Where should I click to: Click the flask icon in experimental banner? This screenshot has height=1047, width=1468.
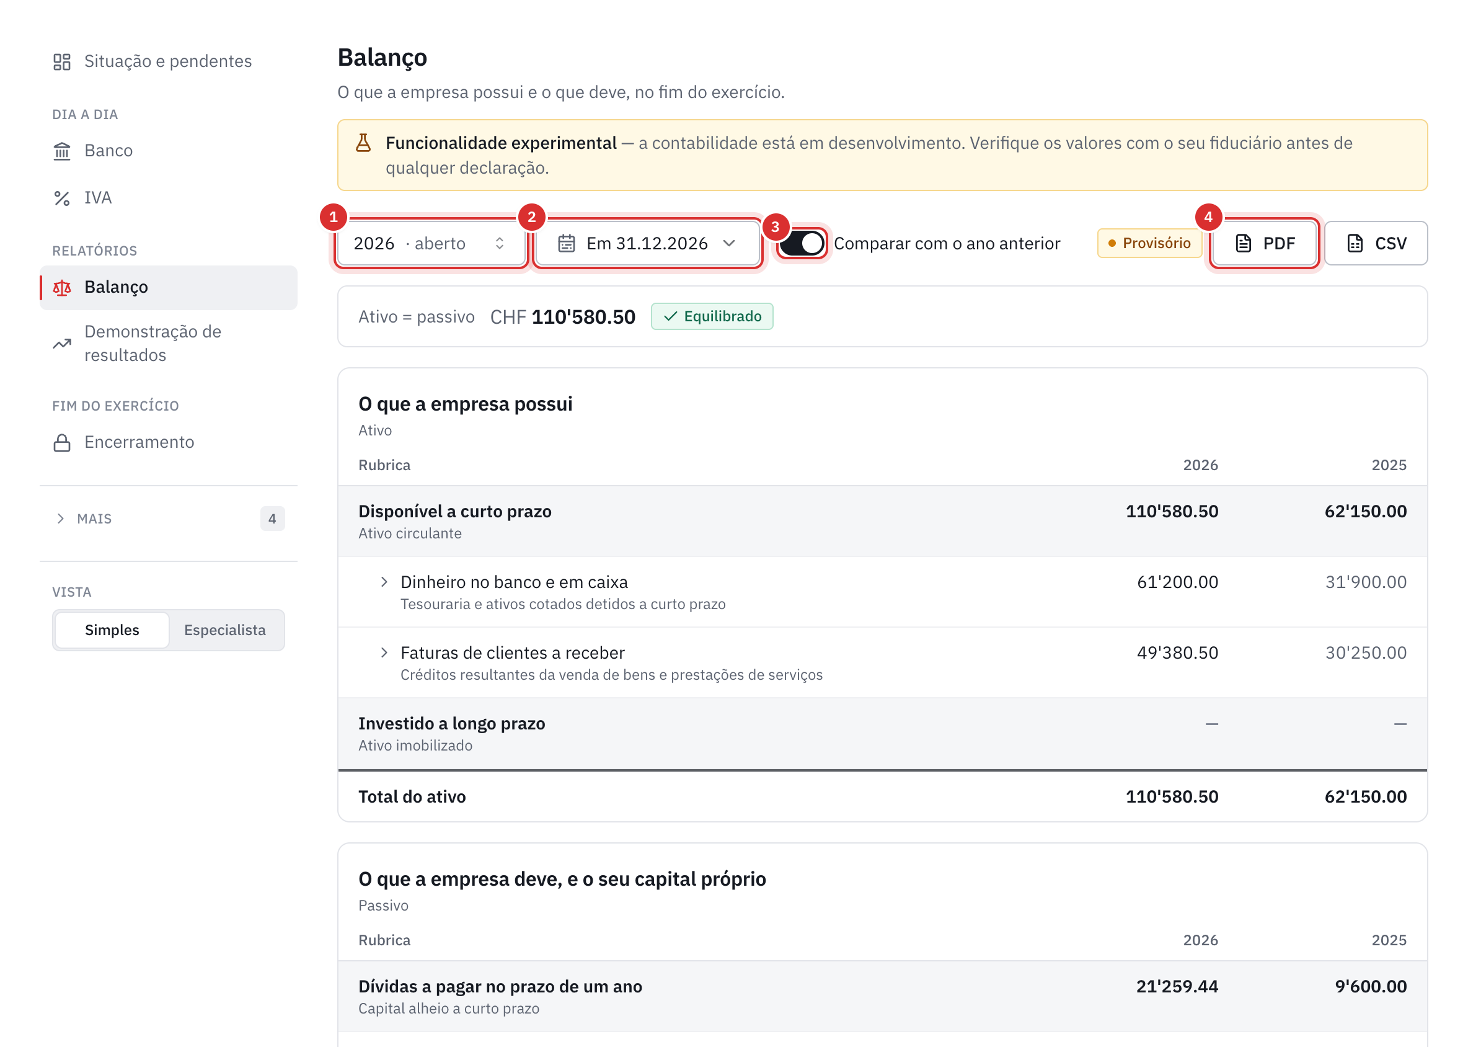pyautogui.click(x=363, y=143)
